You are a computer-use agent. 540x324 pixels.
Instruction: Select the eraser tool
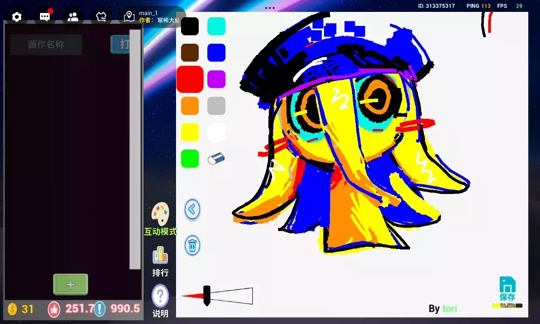click(217, 159)
